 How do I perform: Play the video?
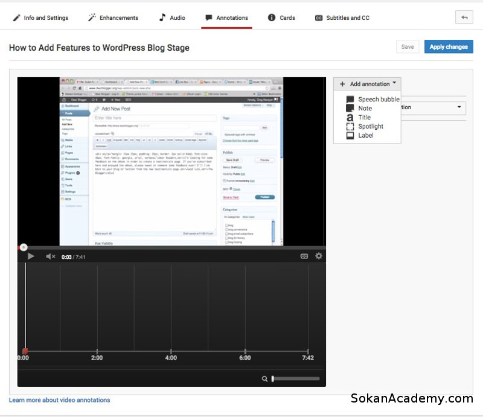pos(31,256)
